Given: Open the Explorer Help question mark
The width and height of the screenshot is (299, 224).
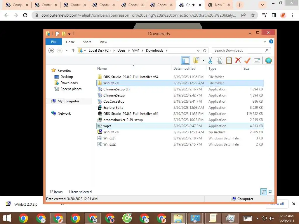Looking at the screenshot, I should [x=271, y=41].
